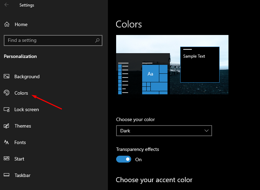260x190 pixels.
Task: Click the Start tiles icon
Action: coord(7,158)
